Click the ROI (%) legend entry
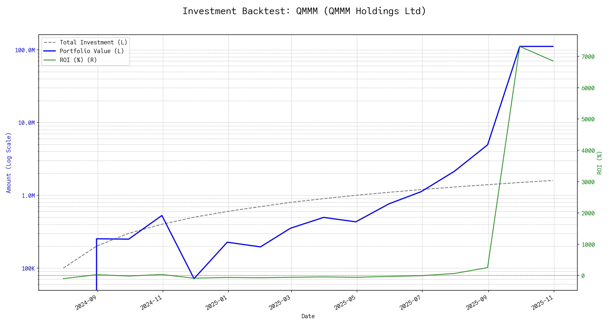The width and height of the screenshot is (609, 325). pyautogui.click(x=78, y=60)
